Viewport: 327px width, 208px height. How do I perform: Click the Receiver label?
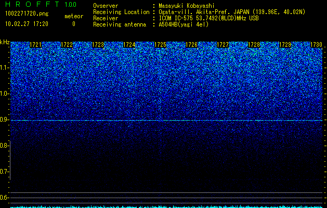click(106, 18)
